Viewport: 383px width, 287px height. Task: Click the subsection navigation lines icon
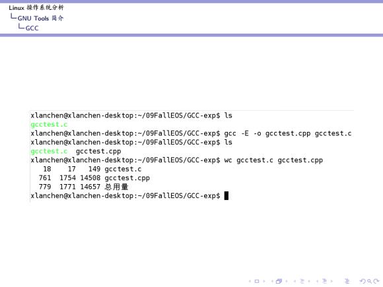(x=302, y=281)
